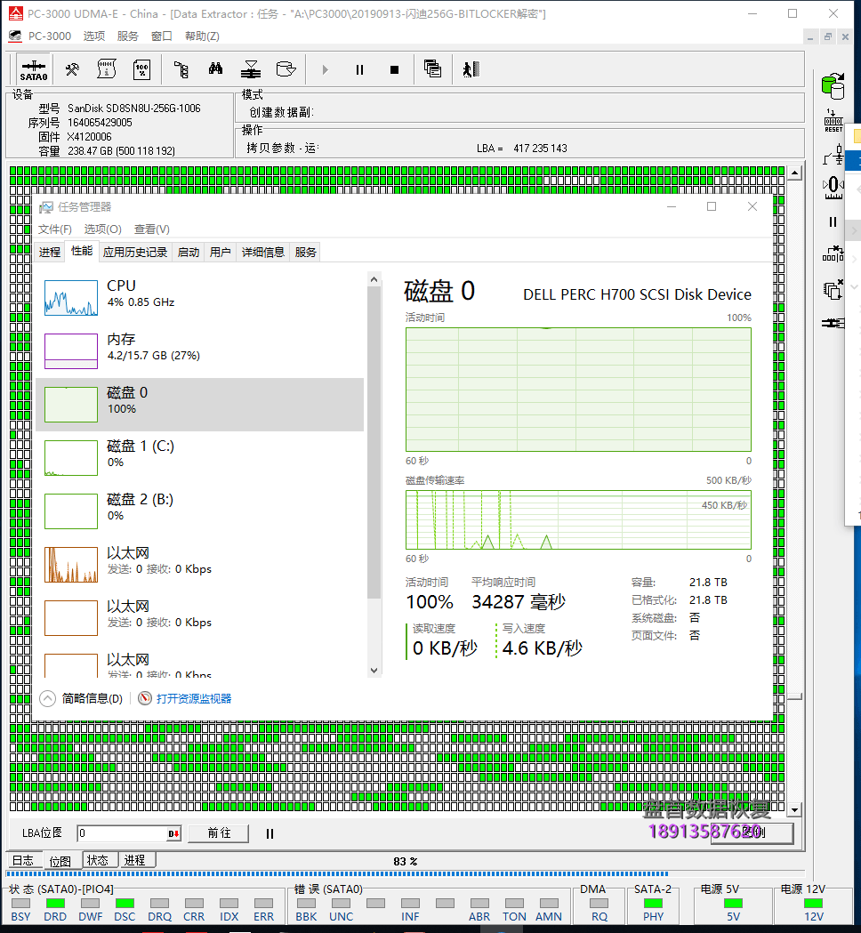The height and width of the screenshot is (933, 861).
Task: Click the sector map funnel icon
Action: 251,69
